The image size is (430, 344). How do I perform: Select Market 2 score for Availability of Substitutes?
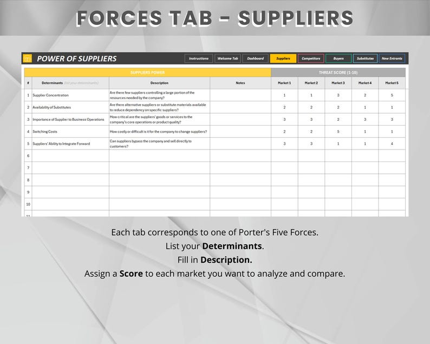(x=311, y=107)
